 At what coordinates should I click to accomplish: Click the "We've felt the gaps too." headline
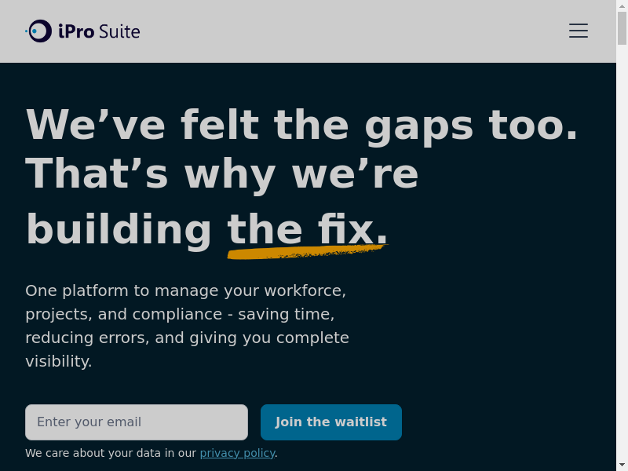click(x=301, y=124)
